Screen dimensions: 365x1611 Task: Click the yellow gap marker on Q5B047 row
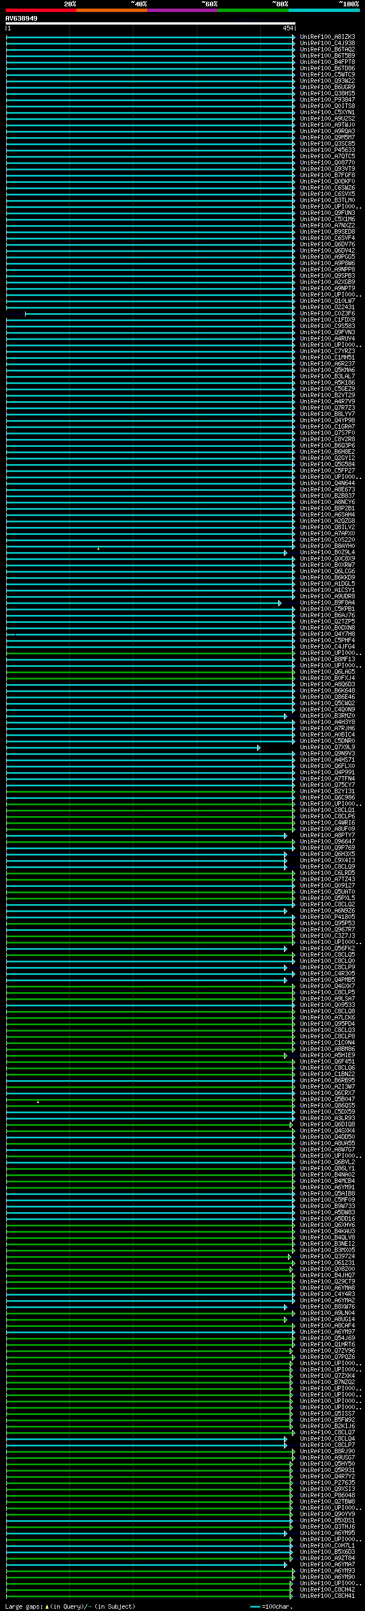point(38,1101)
